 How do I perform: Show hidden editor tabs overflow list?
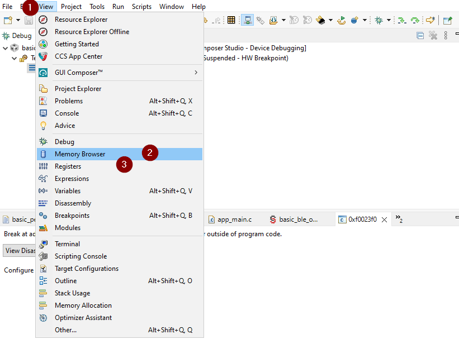pos(399,219)
